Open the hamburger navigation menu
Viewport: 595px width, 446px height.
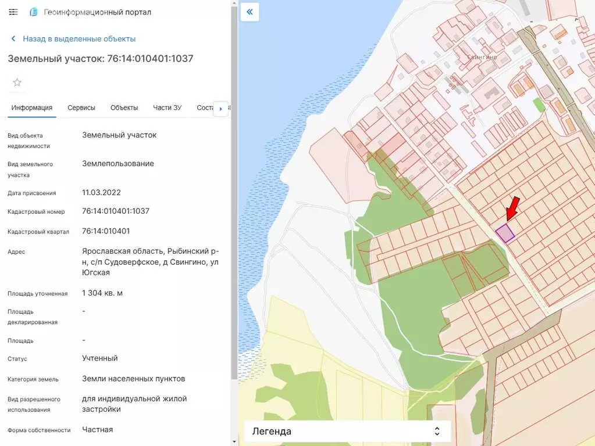tap(13, 11)
